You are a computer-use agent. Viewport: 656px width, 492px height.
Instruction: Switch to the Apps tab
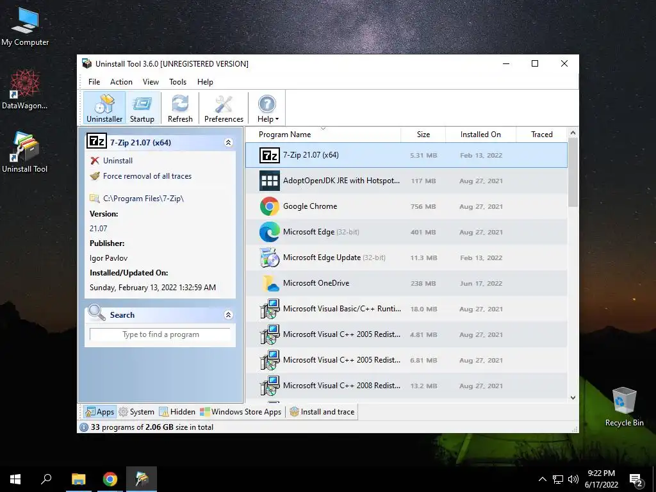pyautogui.click(x=99, y=412)
